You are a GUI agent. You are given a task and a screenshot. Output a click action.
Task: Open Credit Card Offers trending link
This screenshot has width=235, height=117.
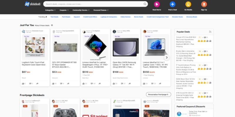[90, 17]
